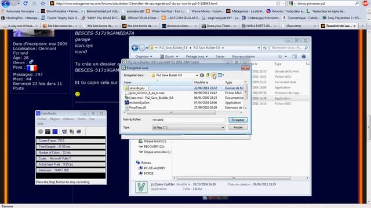The height and width of the screenshot is (208, 371).
Task: Click the Explorer search box 'Rechercher dans'
Action: [x=289, y=48]
